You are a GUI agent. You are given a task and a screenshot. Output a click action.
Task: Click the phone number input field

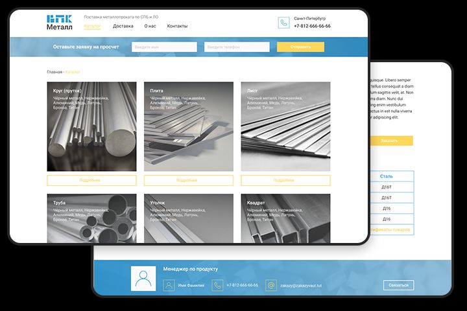(x=237, y=47)
